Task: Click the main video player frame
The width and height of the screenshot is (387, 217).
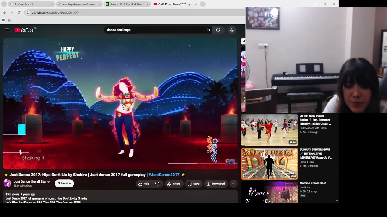Action: click(x=120, y=103)
